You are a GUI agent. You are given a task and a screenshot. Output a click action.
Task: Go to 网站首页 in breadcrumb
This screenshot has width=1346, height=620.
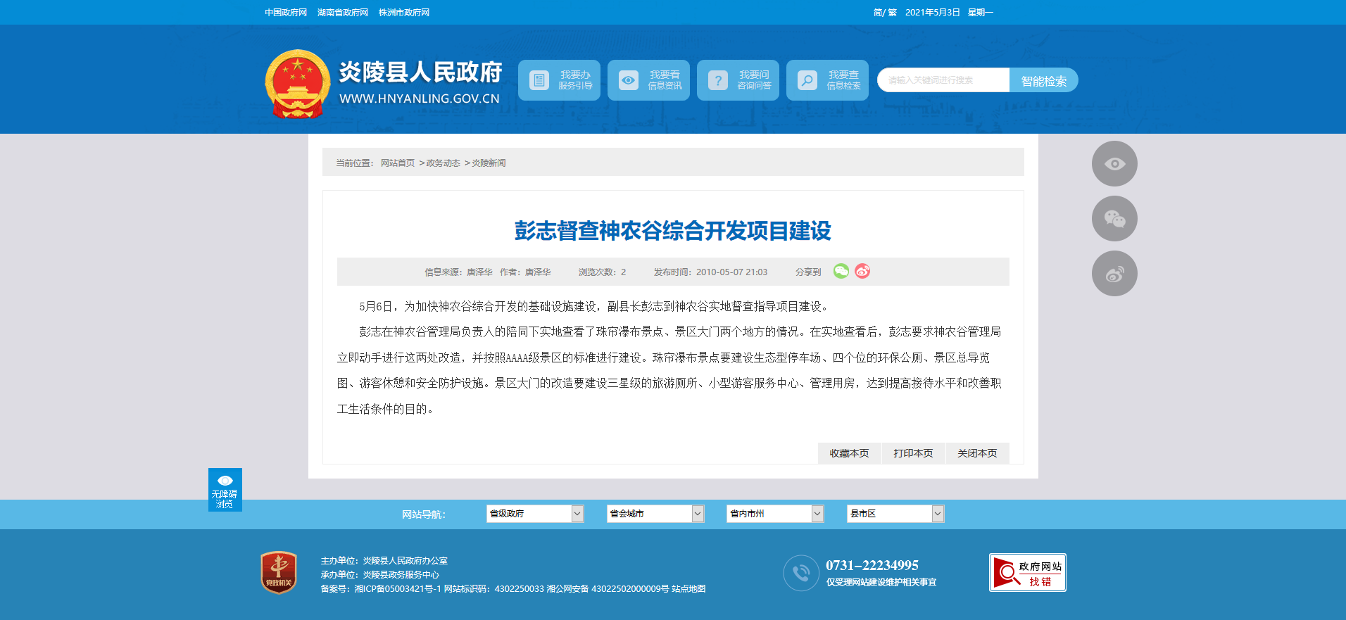tap(398, 163)
